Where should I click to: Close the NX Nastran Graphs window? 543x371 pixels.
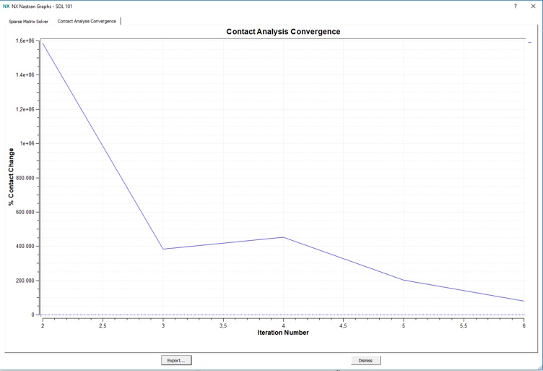534,6
